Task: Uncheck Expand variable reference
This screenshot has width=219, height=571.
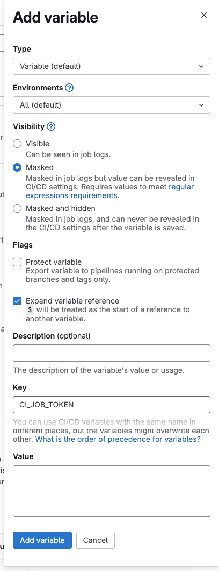Action: coord(17,301)
